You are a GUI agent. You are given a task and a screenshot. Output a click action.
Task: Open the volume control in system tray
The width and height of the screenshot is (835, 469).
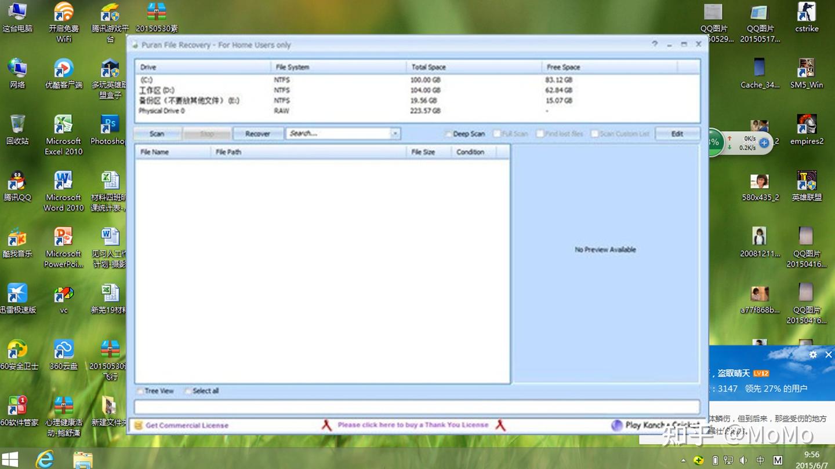point(745,460)
